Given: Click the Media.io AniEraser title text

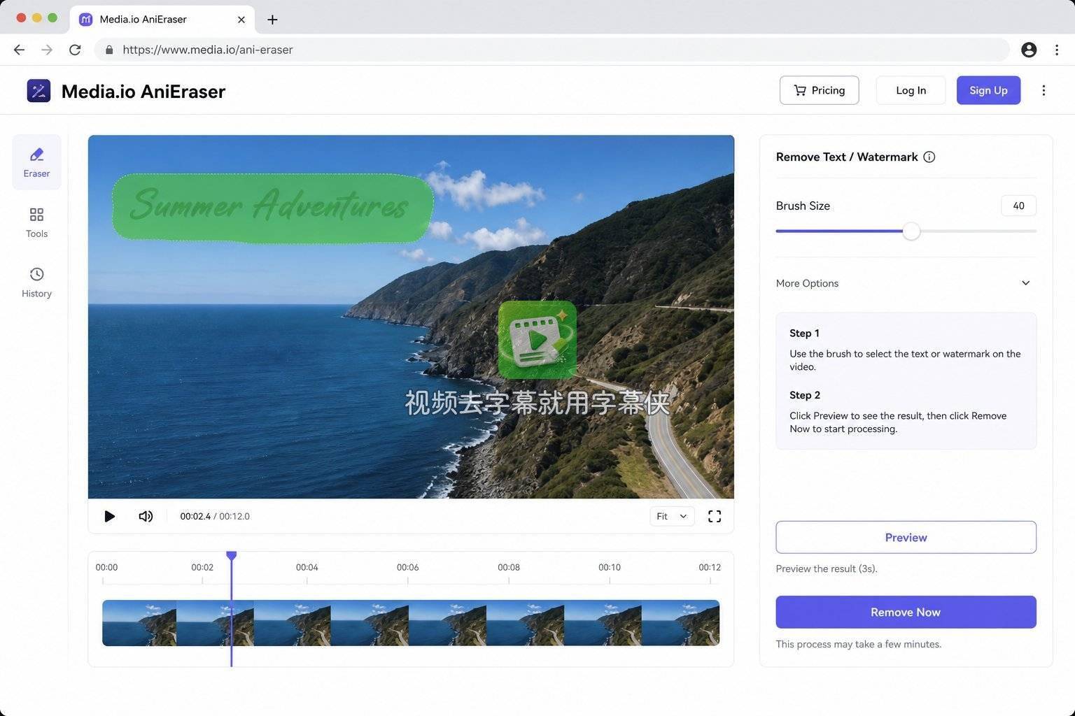Looking at the screenshot, I should click(x=143, y=91).
